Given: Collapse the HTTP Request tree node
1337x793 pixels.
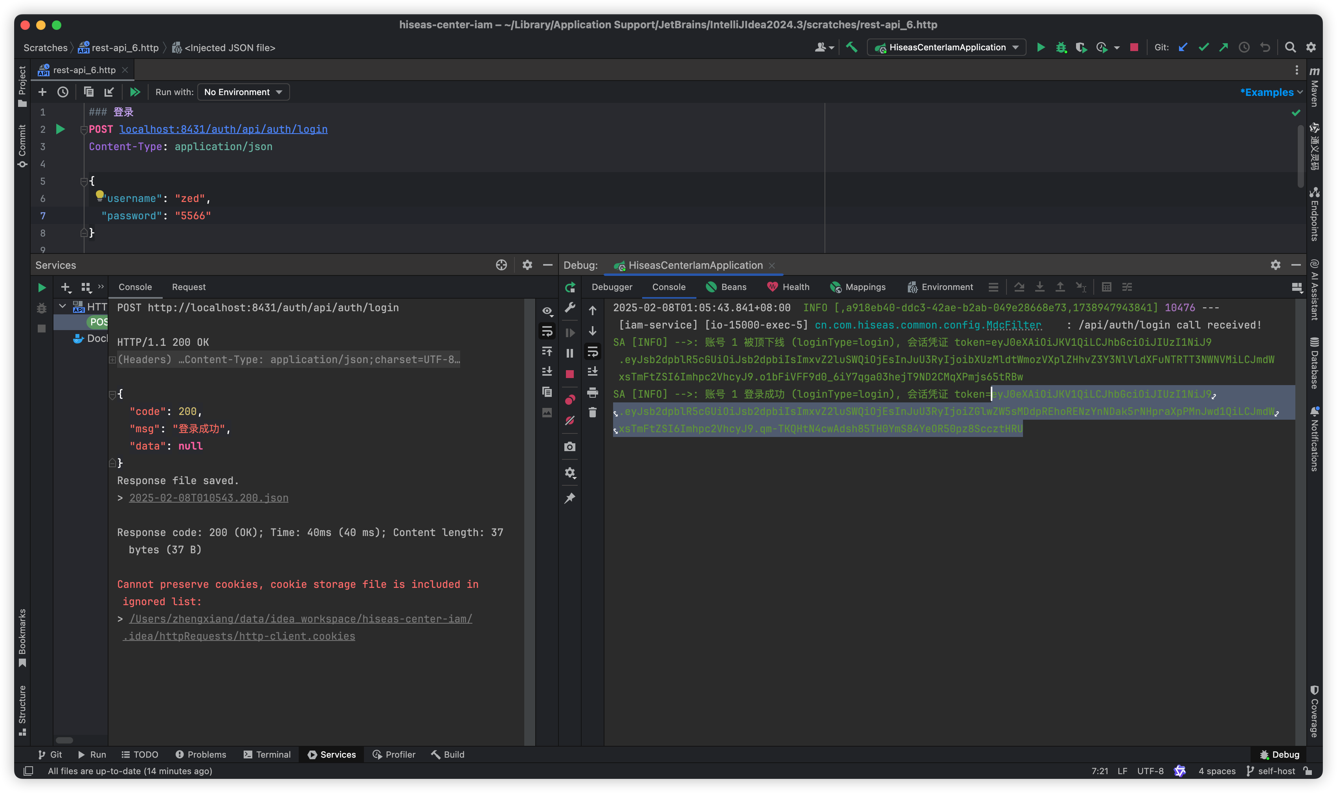Looking at the screenshot, I should pyautogui.click(x=62, y=306).
